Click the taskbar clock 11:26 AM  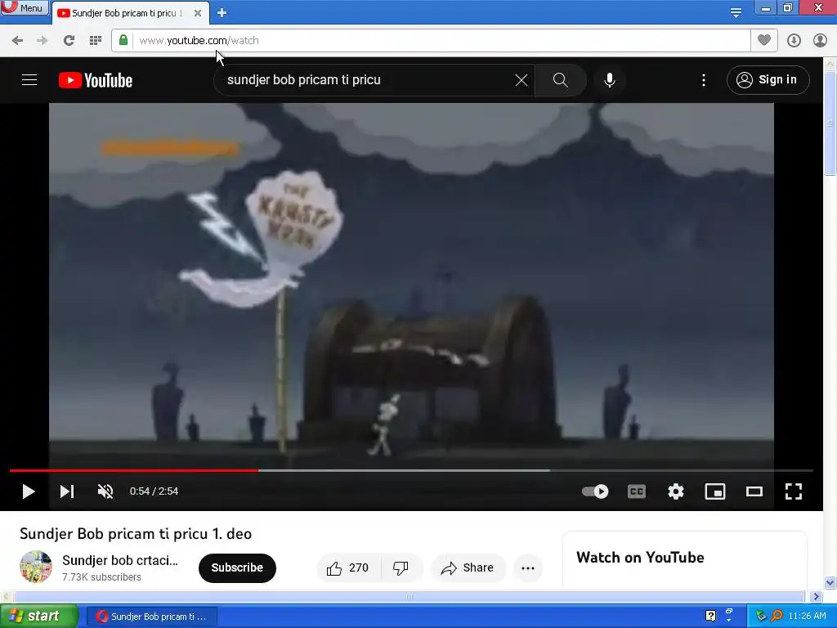pyautogui.click(x=807, y=617)
